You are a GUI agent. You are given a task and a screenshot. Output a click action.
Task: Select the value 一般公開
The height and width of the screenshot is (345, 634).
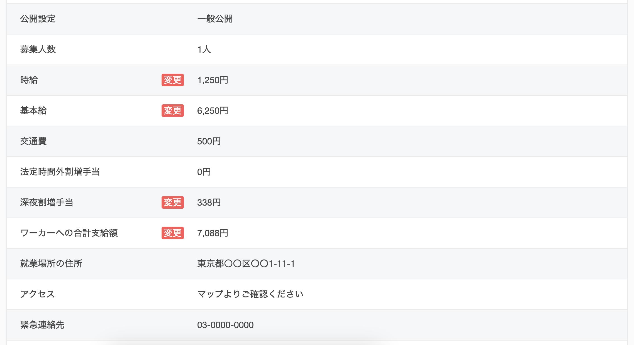215,19
